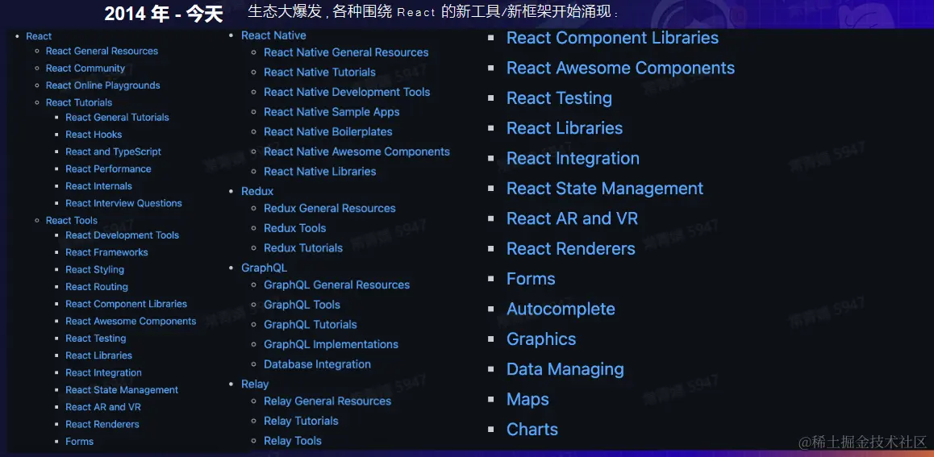Open React Online Playgrounds
This screenshot has height=457, width=934.
[103, 85]
